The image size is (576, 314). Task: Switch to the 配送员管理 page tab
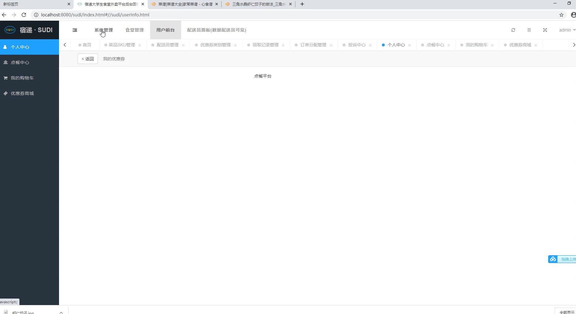pyautogui.click(x=167, y=45)
